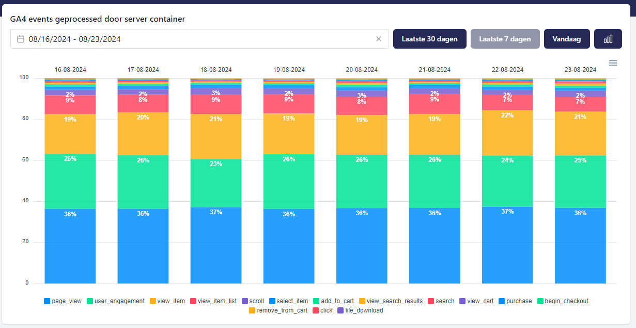Click the 'Laatste 30 dagen' button

[429, 39]
